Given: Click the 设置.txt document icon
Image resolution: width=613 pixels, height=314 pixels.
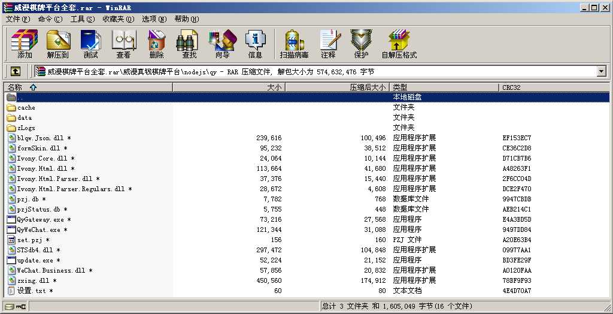Looking at the screenshot, I should (x=11, y=291).
